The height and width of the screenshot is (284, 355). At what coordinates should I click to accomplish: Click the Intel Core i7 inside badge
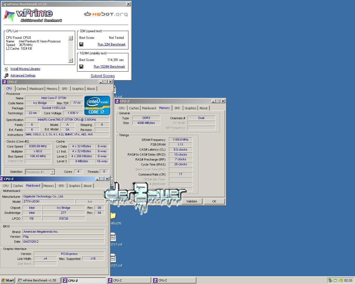(97, 105)
